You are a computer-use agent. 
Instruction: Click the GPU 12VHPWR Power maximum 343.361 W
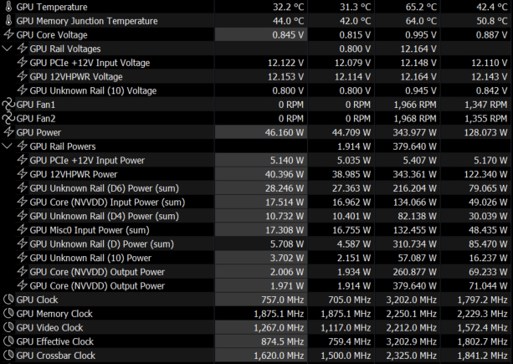pyautogui.click(x=414, y=174)
